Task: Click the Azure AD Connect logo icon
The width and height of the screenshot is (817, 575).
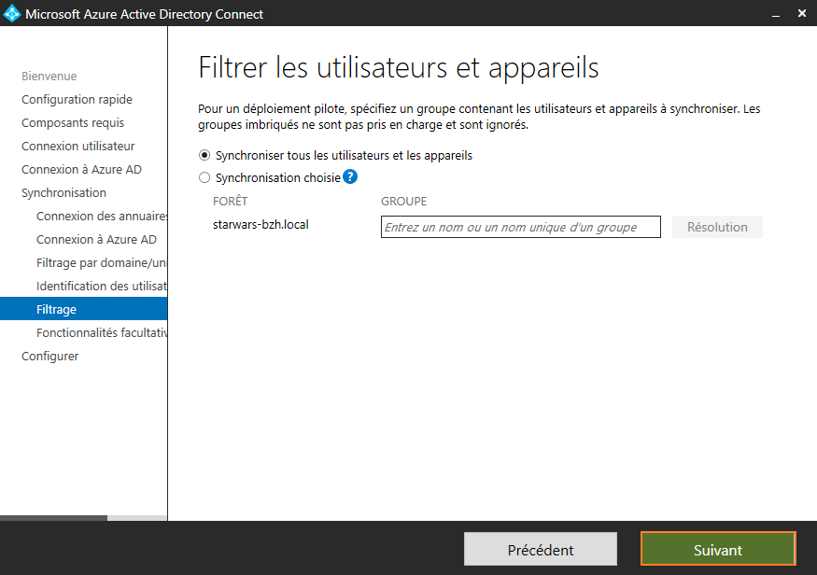Action: [11, 14]
